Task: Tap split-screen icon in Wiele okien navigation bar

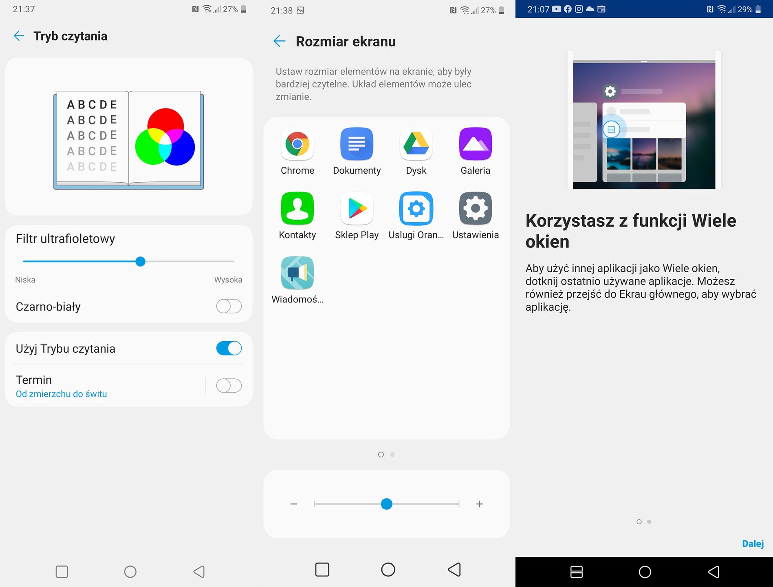Action: pos(576,572)
